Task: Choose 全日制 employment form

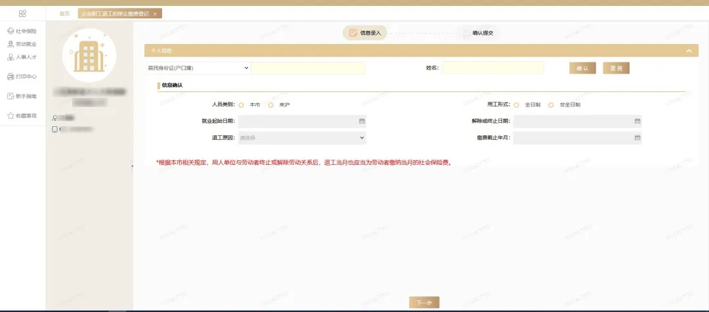Action: tap(517, 105)
